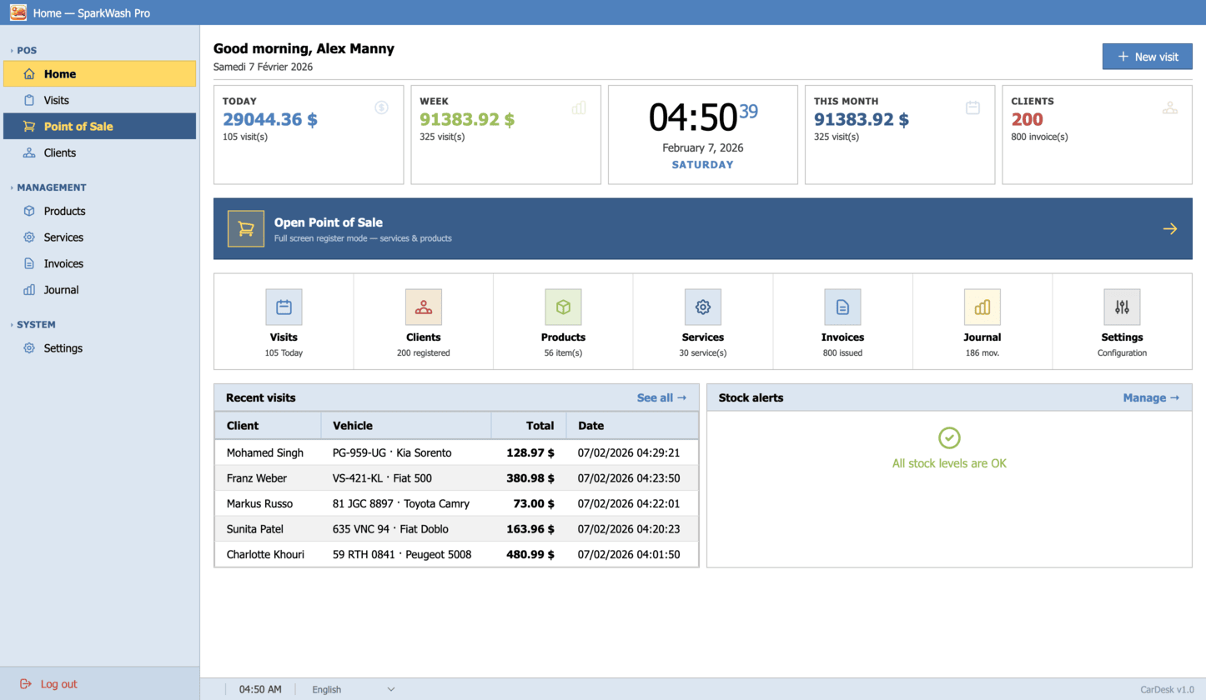Open the Visits quick-access calendar icon
Viewport: 1206px width, 700px height.
click(x=284, y=307)
